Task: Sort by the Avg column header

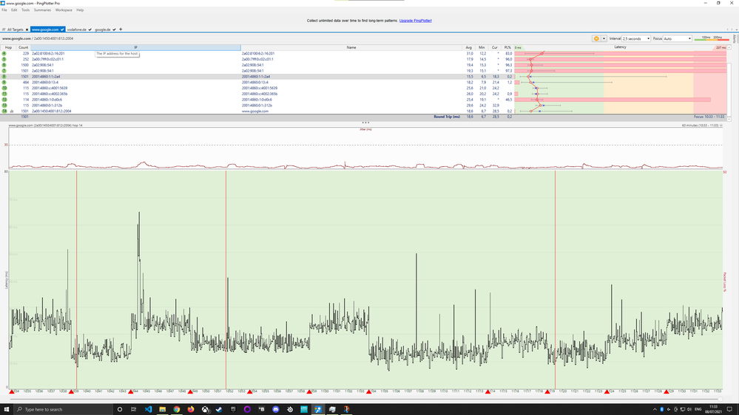Action: point(469,47)
